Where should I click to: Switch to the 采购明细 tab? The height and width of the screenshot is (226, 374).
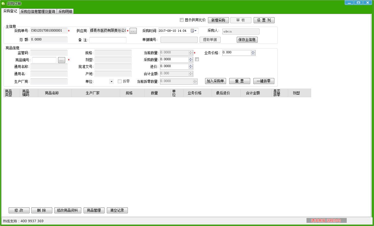[65, 11]
